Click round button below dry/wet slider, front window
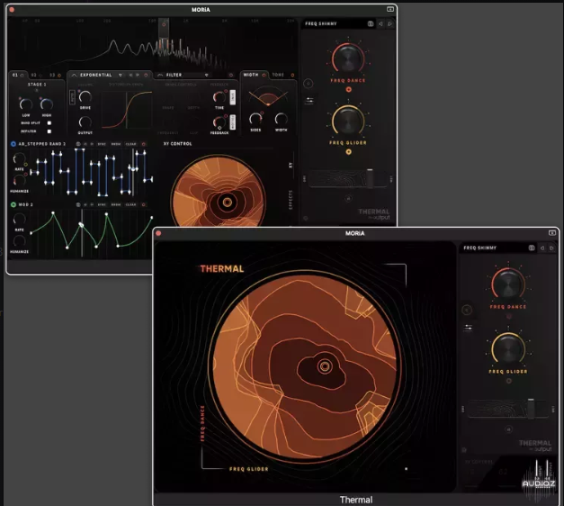This screenshot has height=506, width=564. pyautogui.click(x=508, y=429)
